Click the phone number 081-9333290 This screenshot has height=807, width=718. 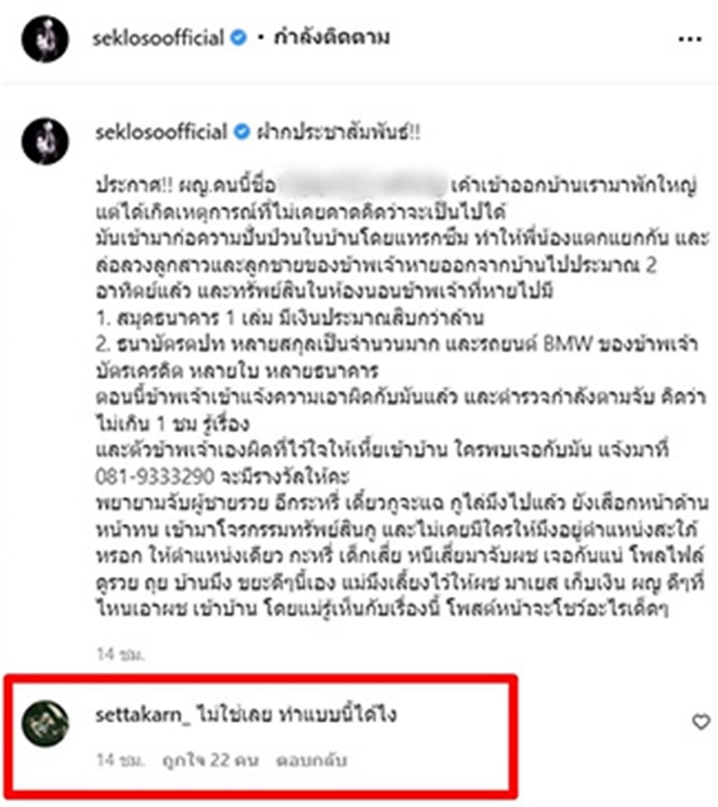(x=155, y=476)
